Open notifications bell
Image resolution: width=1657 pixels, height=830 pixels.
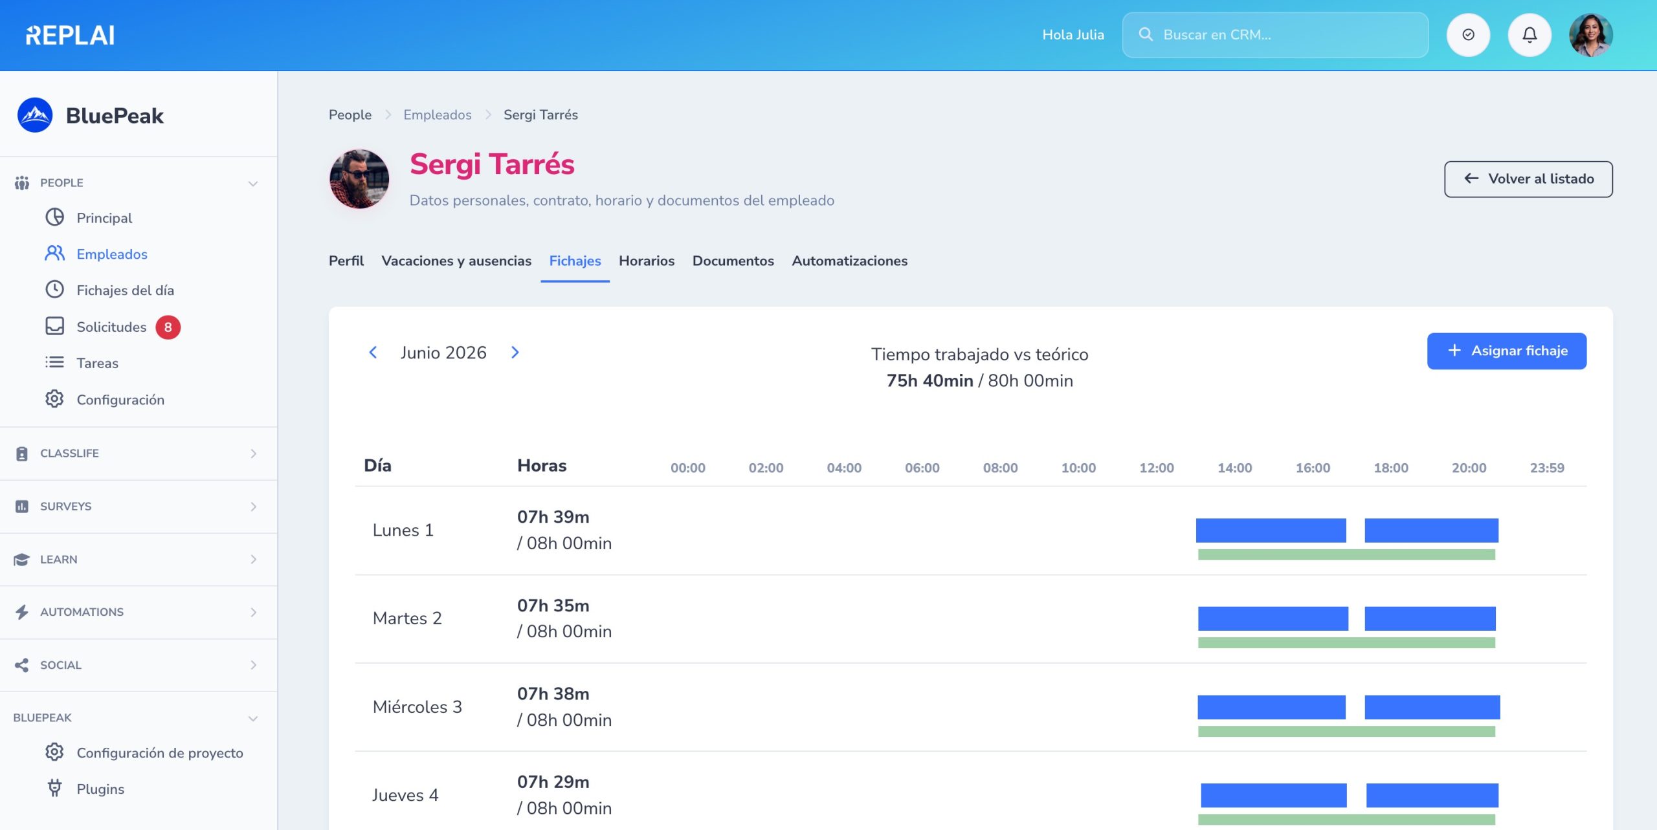[x=1529, y=35]
